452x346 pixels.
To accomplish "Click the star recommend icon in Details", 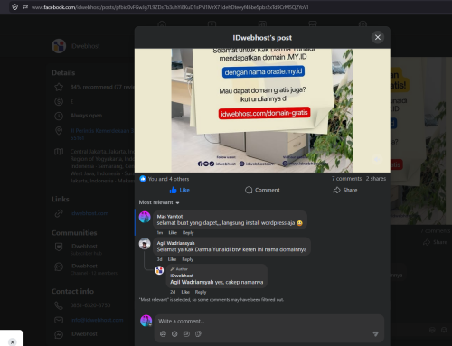I will (x=59, y=88).
